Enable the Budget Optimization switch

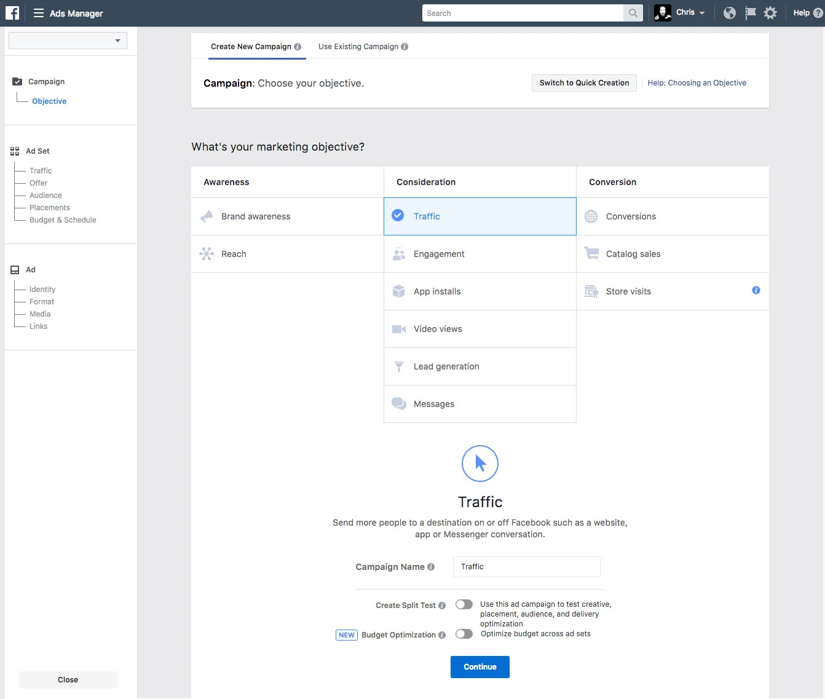(464, 634)
